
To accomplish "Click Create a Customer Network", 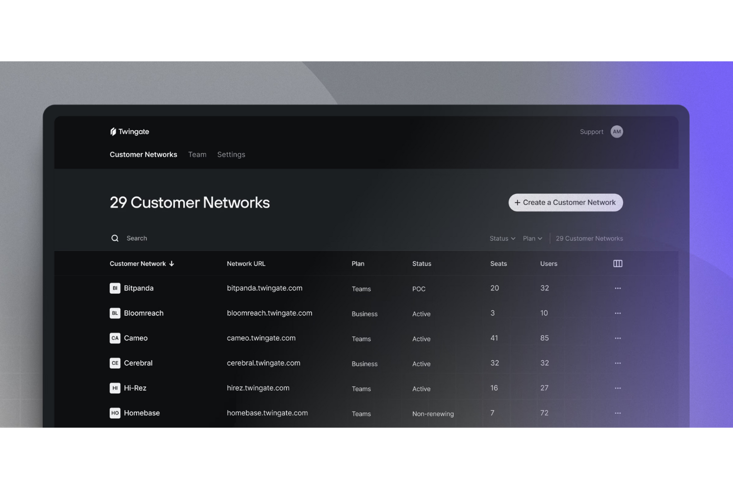I will (565, 202).
